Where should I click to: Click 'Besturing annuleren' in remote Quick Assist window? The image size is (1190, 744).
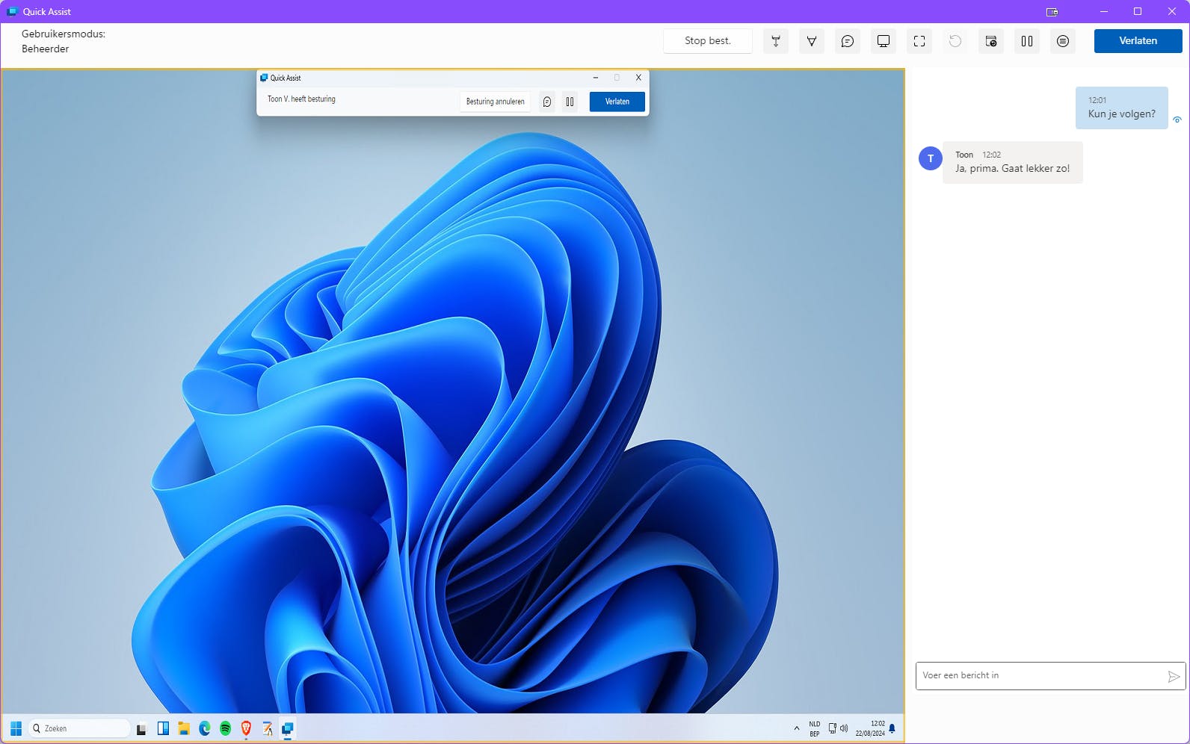(495, 102)
